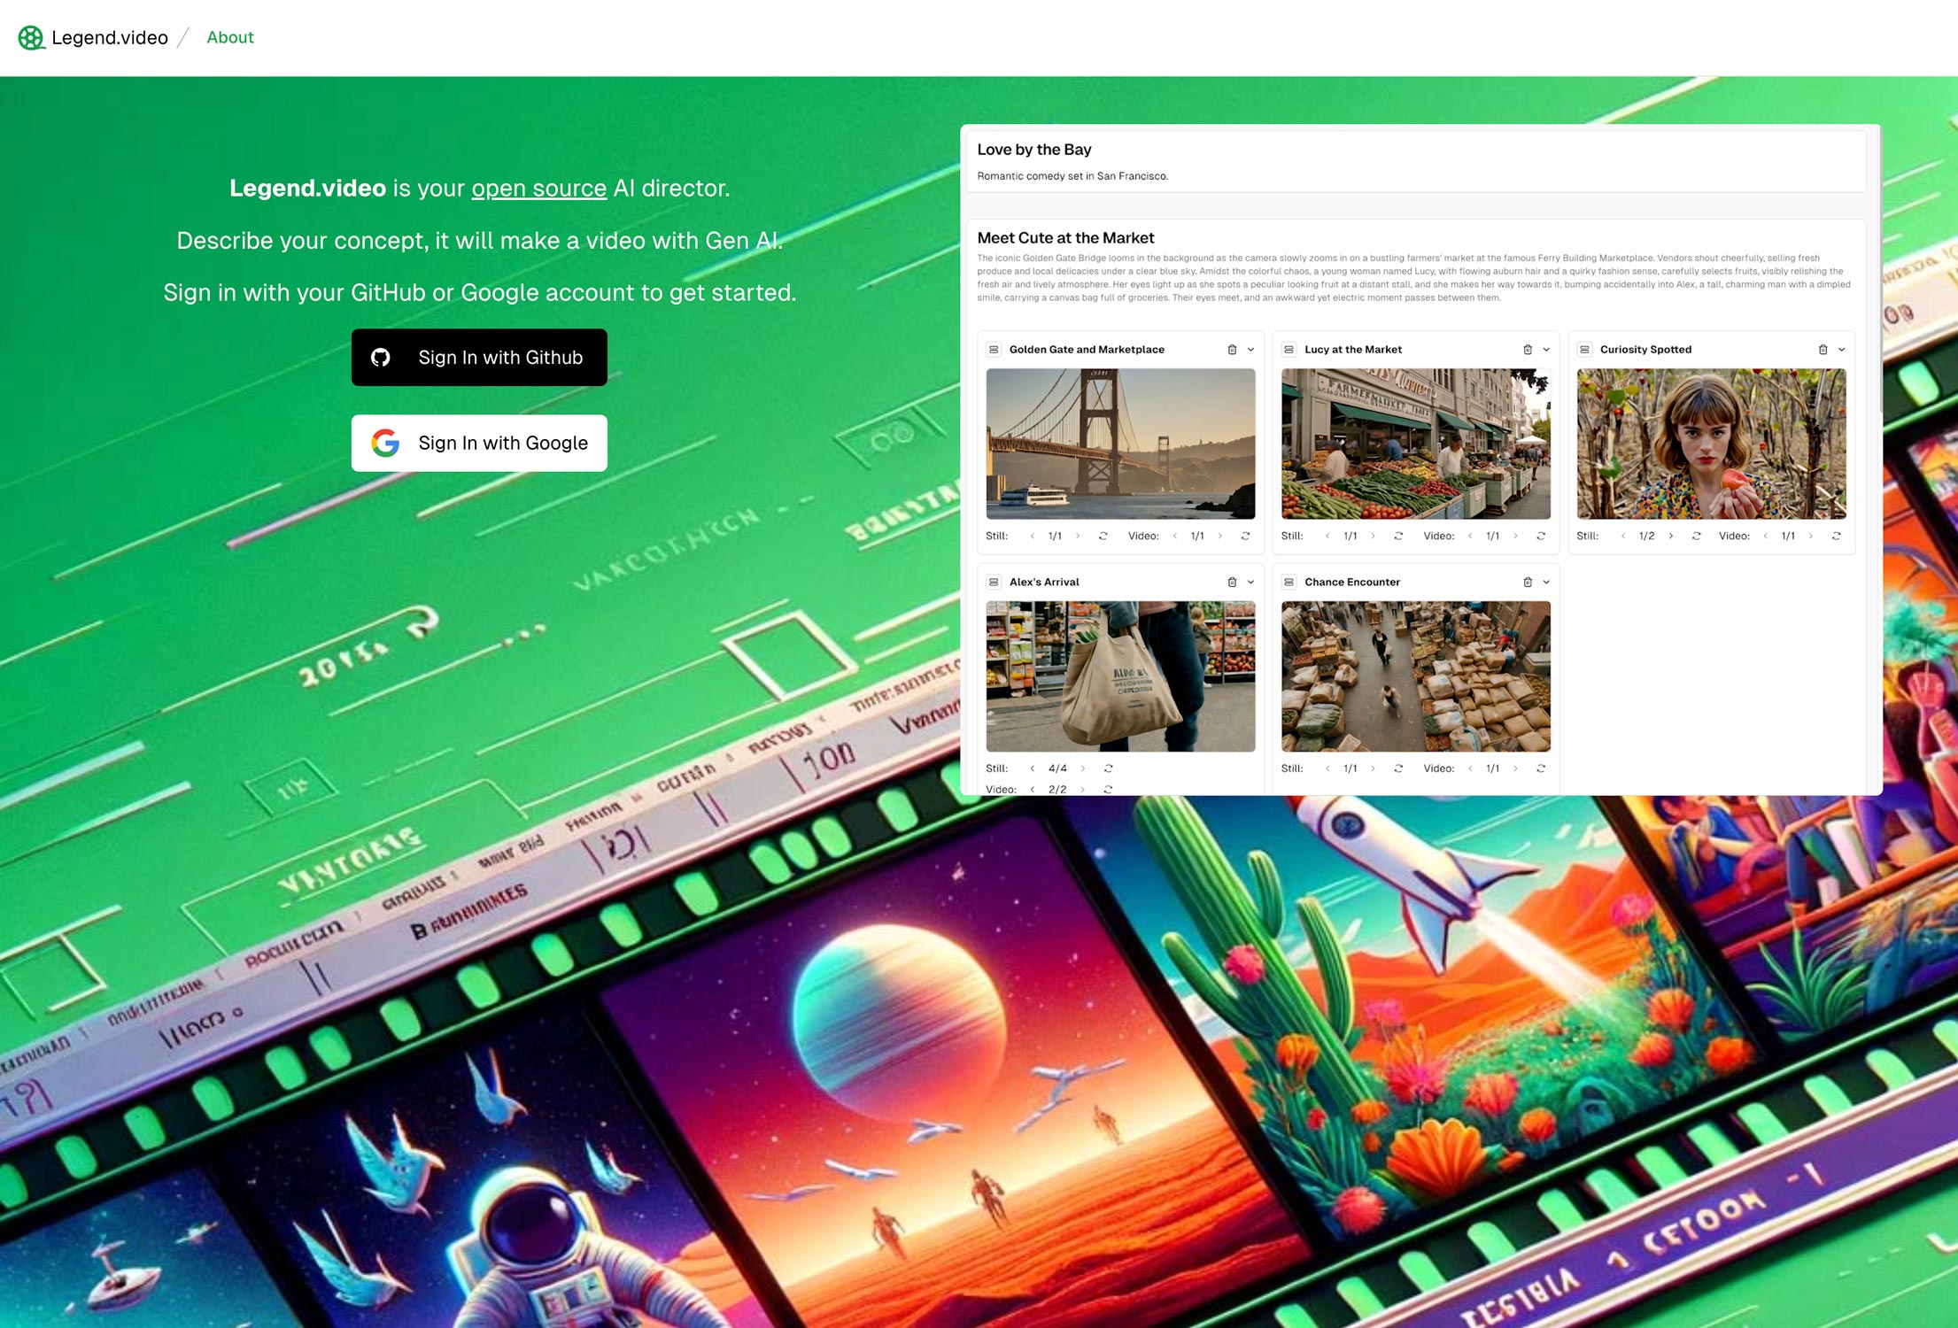This screenshot has width=1958, height=1328.
Task: Click the 'Meet Cute at the Market' scene title
Action: tap(1065, 238)
